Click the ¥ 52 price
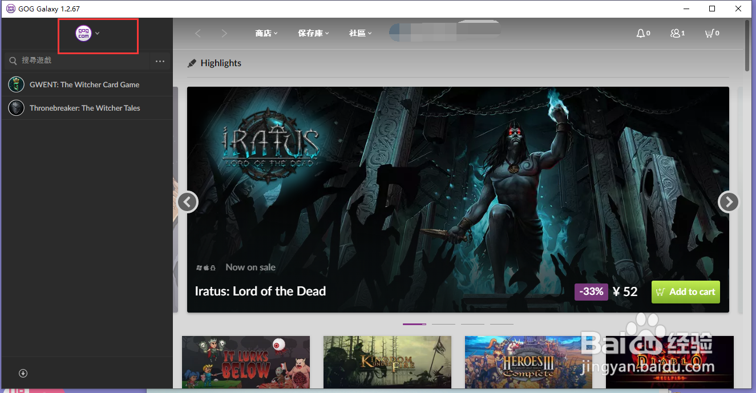 [x=625, y=292]
